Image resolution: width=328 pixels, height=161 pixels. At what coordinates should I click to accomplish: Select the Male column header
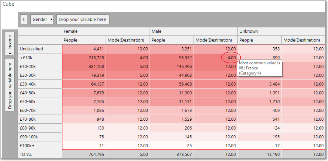coord(194,31)
